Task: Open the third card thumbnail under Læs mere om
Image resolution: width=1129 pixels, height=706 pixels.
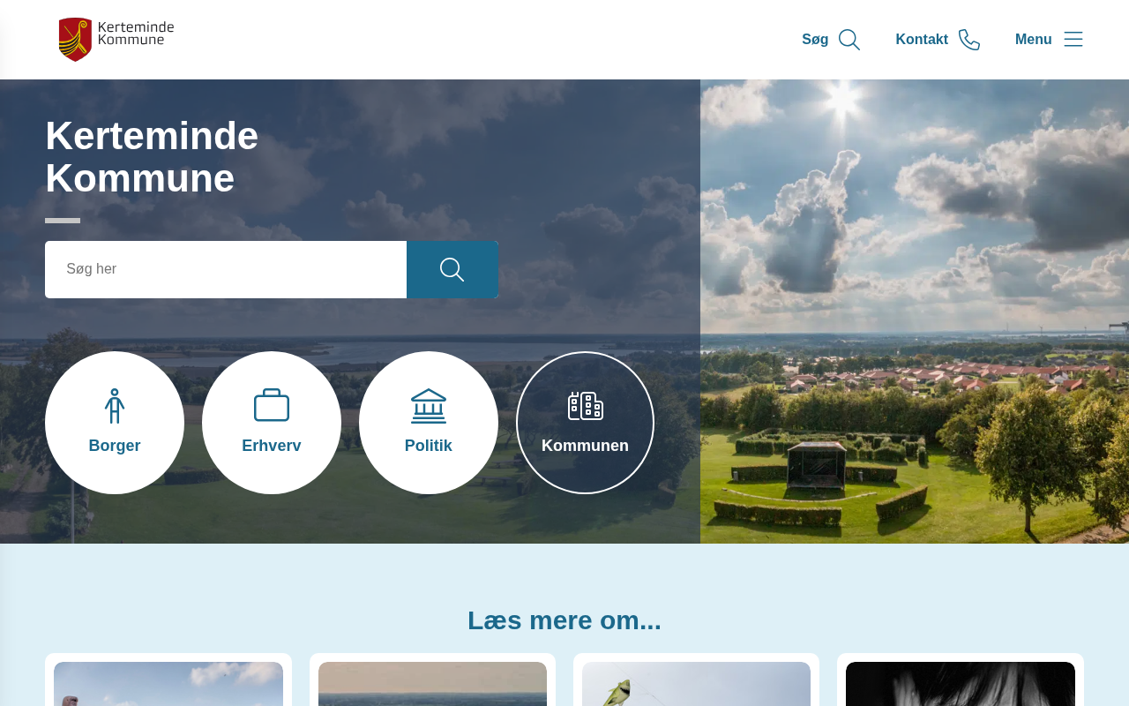Action: click(696, 684)
